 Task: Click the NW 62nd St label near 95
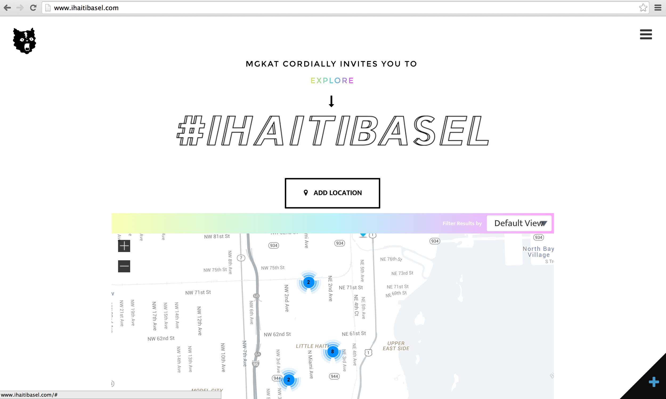coord(277,334)
